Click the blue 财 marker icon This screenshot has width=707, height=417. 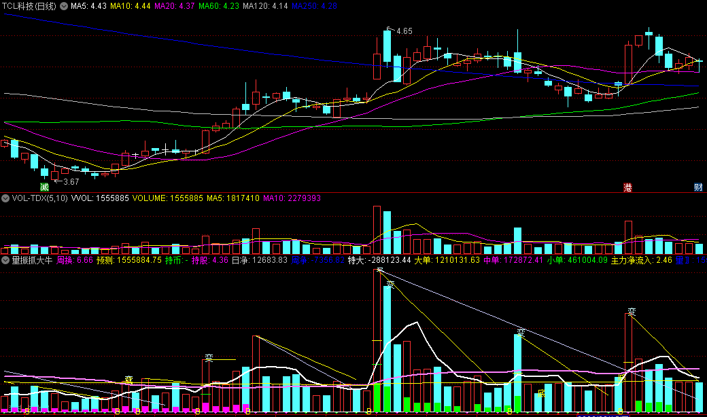pos(698,187)
